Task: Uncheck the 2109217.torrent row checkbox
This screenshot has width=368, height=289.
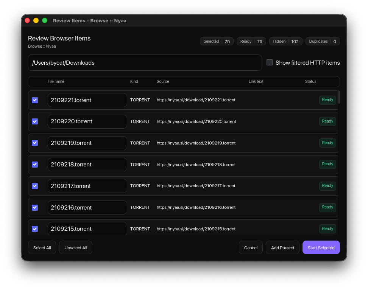Action: [x=35, y=186]
